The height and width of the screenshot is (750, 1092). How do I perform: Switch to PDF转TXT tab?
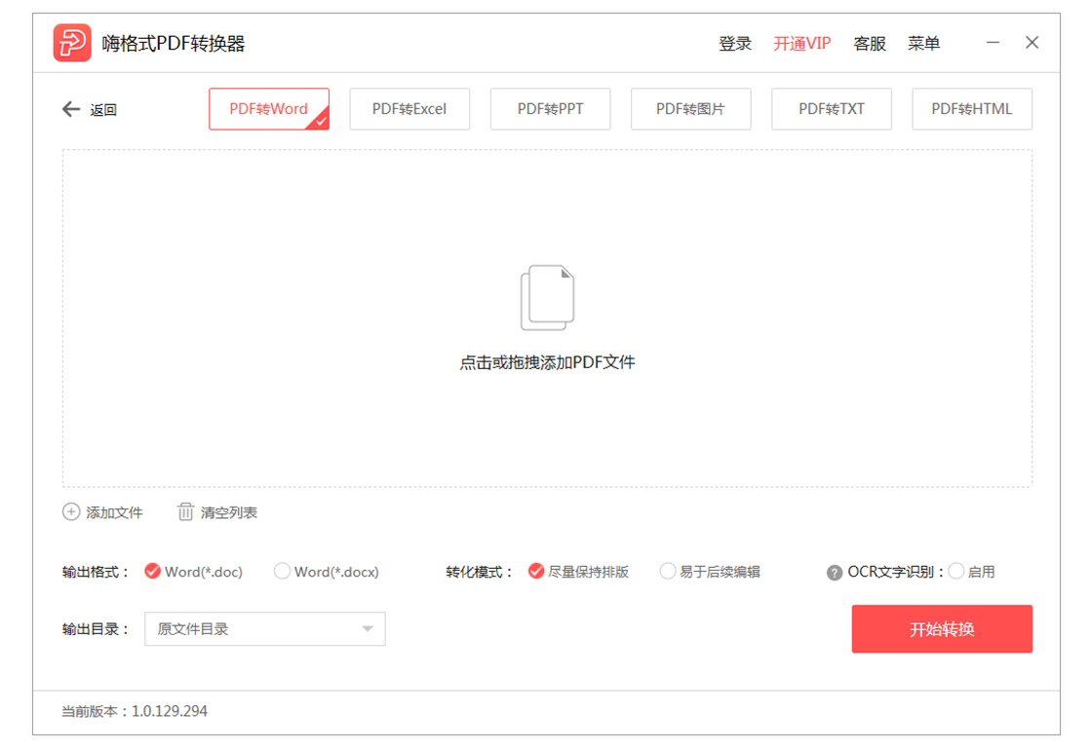(832, 108)
